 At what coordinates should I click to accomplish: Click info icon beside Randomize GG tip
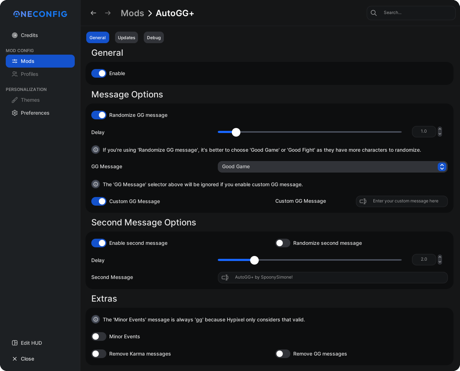[96, 150]
